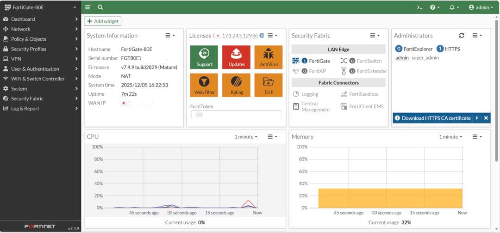Click the Security Profiles lock icon
Image resolution: width=500 pixels, height=233 pixels.
click(x=6, y=49)
